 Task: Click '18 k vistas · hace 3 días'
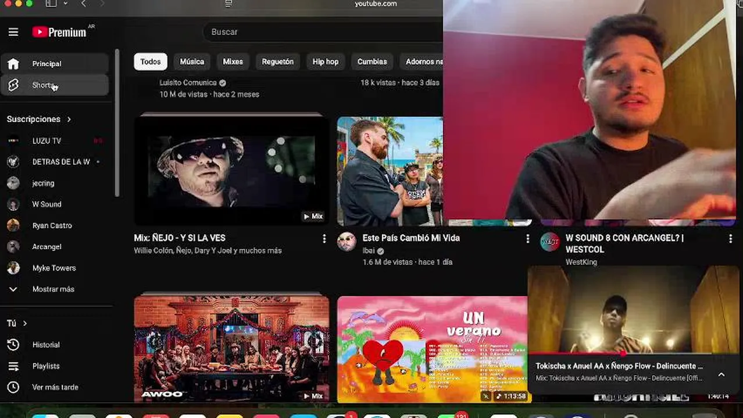click(x=400, y=83)
